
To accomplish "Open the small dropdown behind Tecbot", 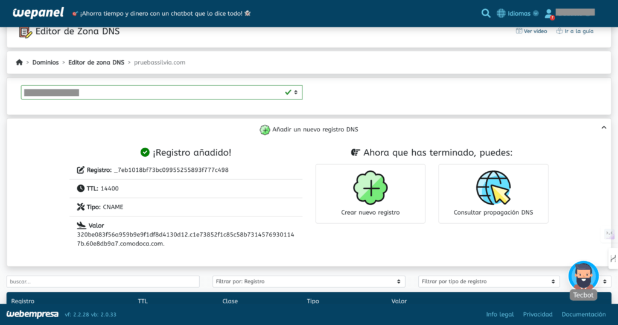I will [x=605, y=282].
